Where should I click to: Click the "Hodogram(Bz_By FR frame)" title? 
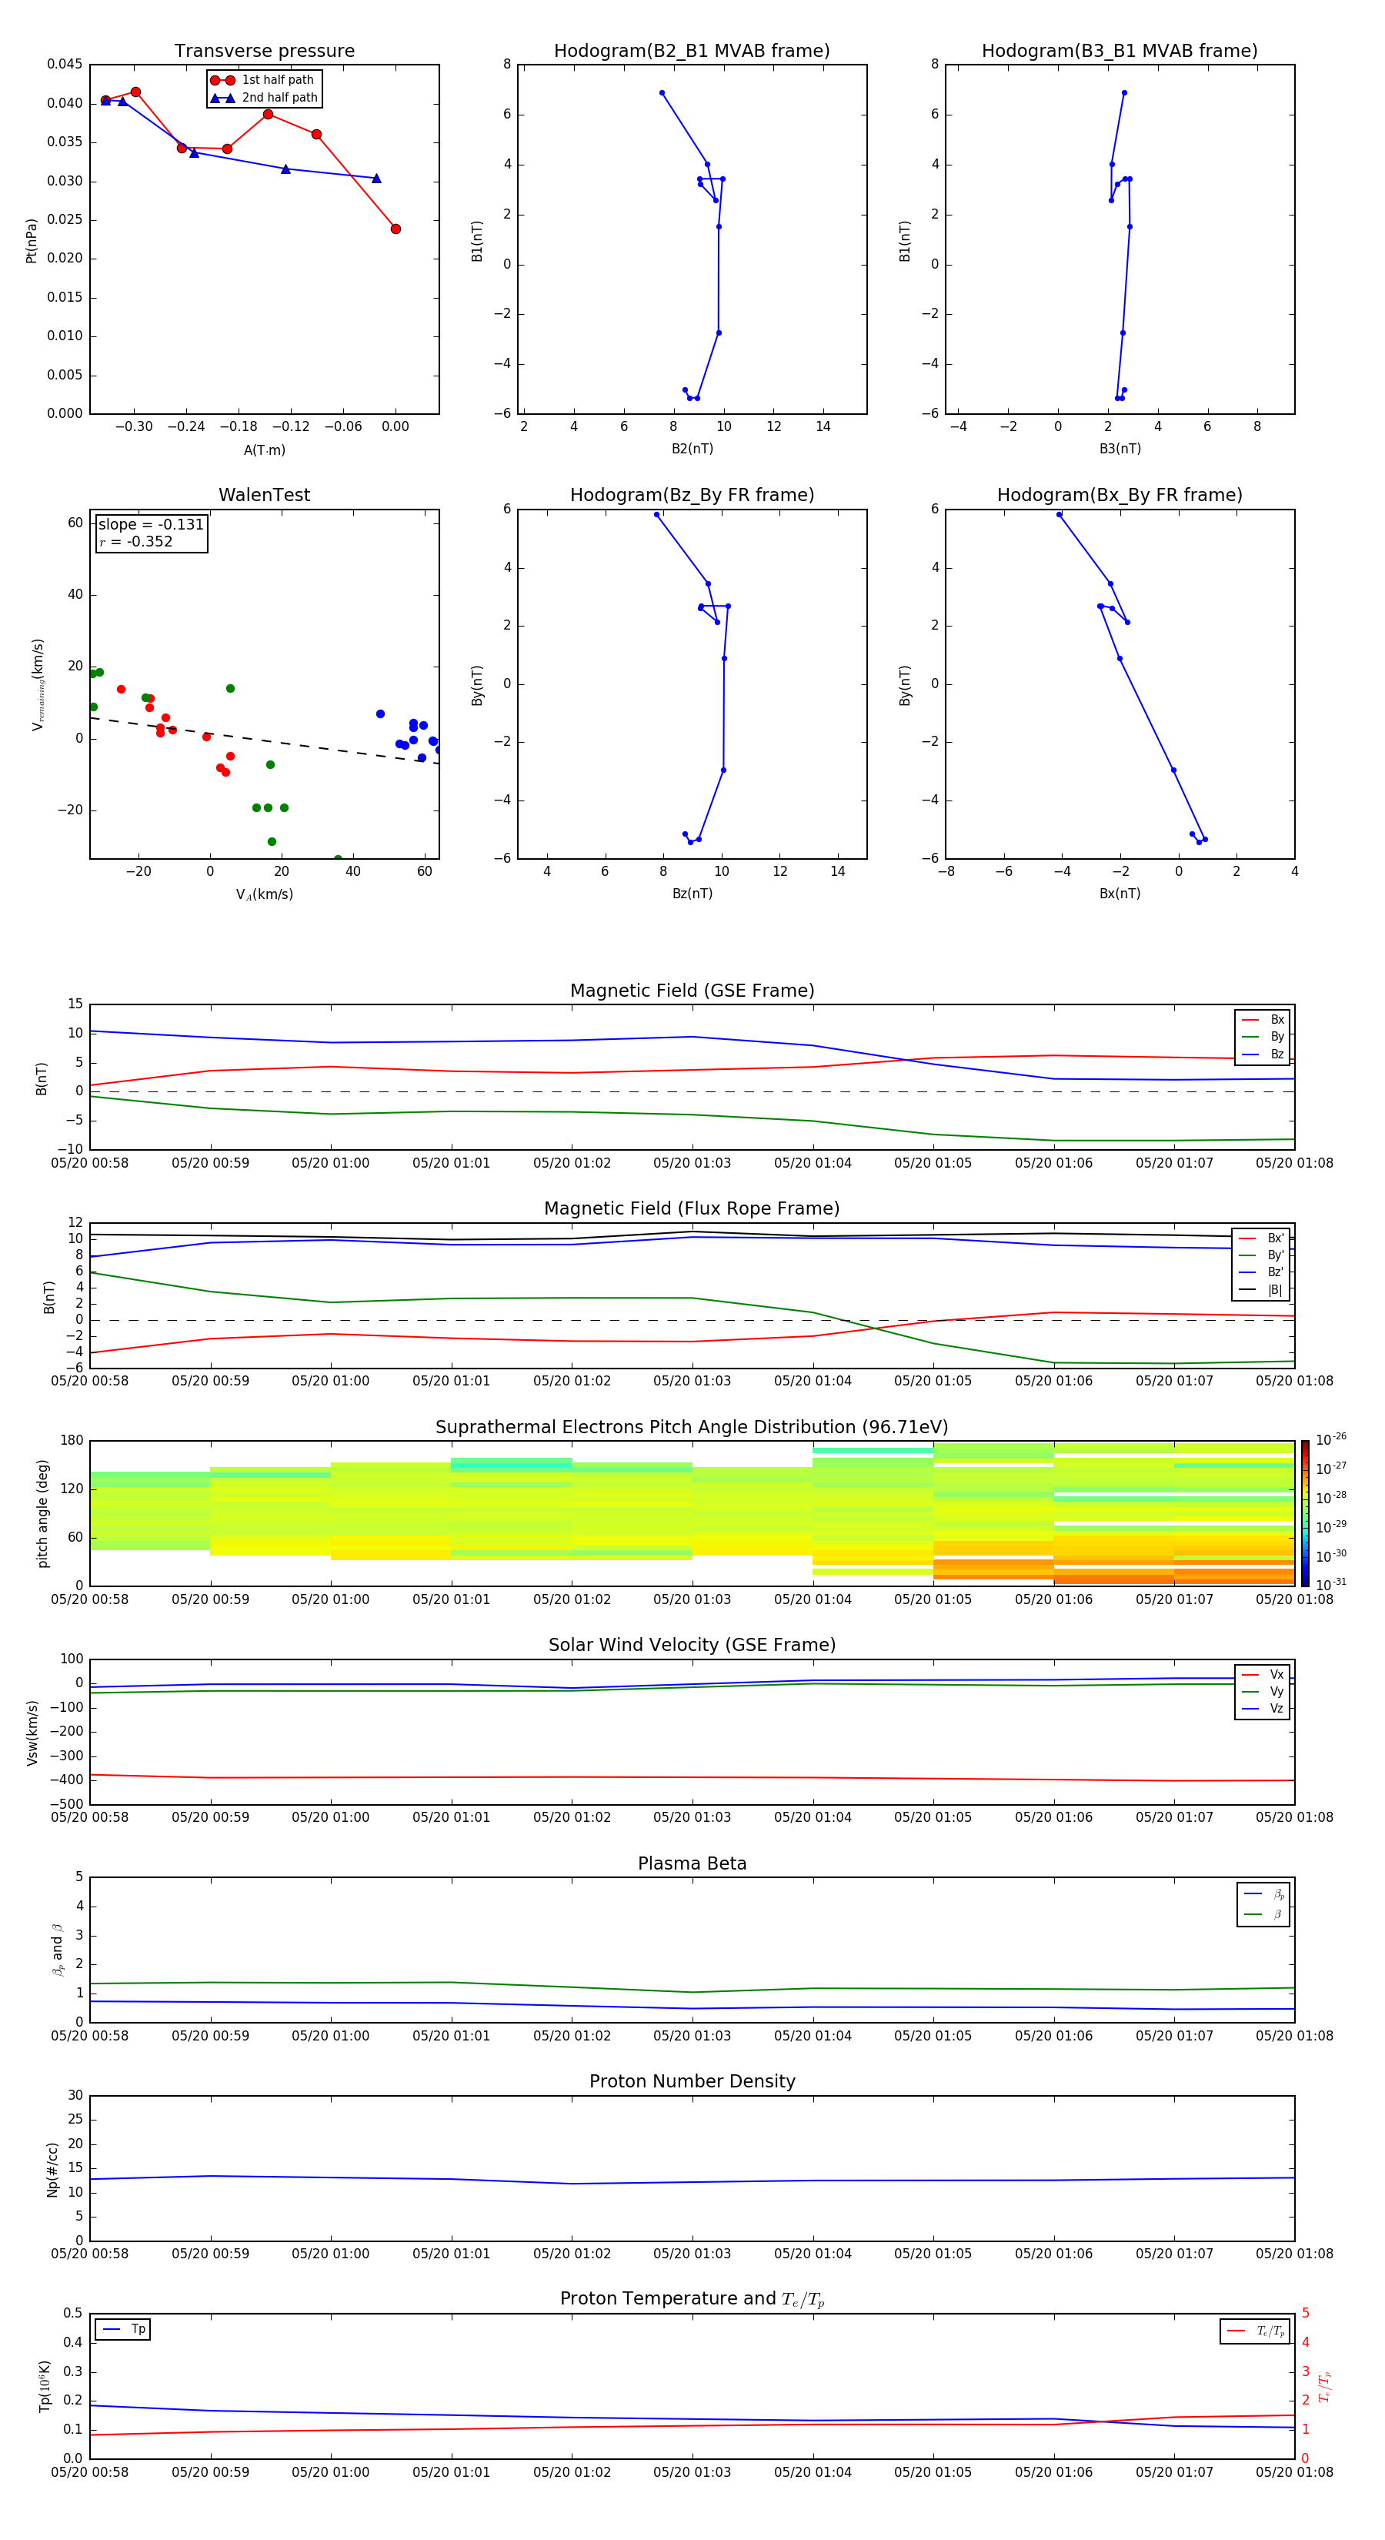[x=692, y=495]
